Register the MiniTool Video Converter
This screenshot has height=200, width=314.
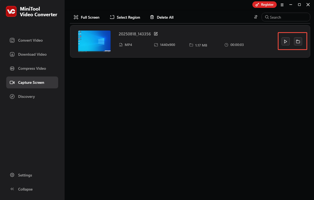tap(264, 5)
